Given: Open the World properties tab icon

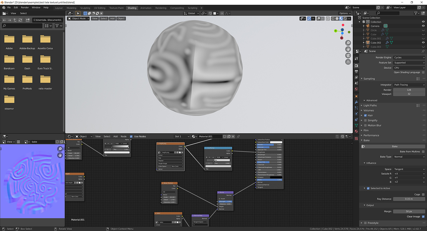Looking at the screenshot, I should 356,89.
